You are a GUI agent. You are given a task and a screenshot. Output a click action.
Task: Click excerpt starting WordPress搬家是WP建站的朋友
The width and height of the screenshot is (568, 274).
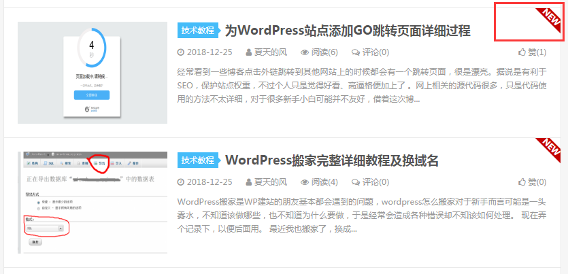[361, 216]
